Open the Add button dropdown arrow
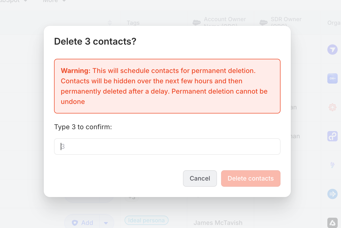The image size is (341, 228). (106, 223)
